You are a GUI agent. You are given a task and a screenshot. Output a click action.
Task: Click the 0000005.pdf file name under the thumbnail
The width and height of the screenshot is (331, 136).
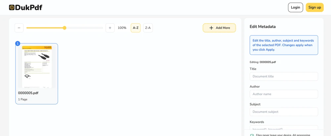coord(28,93)
